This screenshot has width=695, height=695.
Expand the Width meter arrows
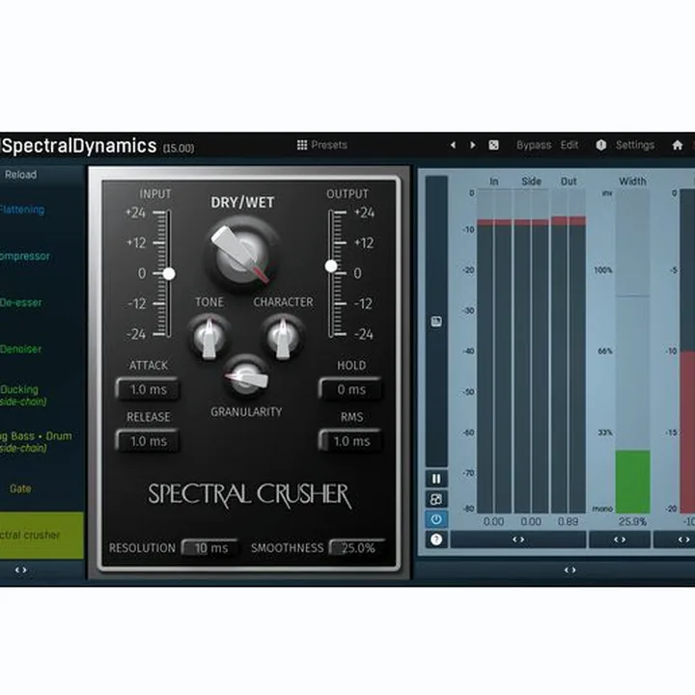620,540
